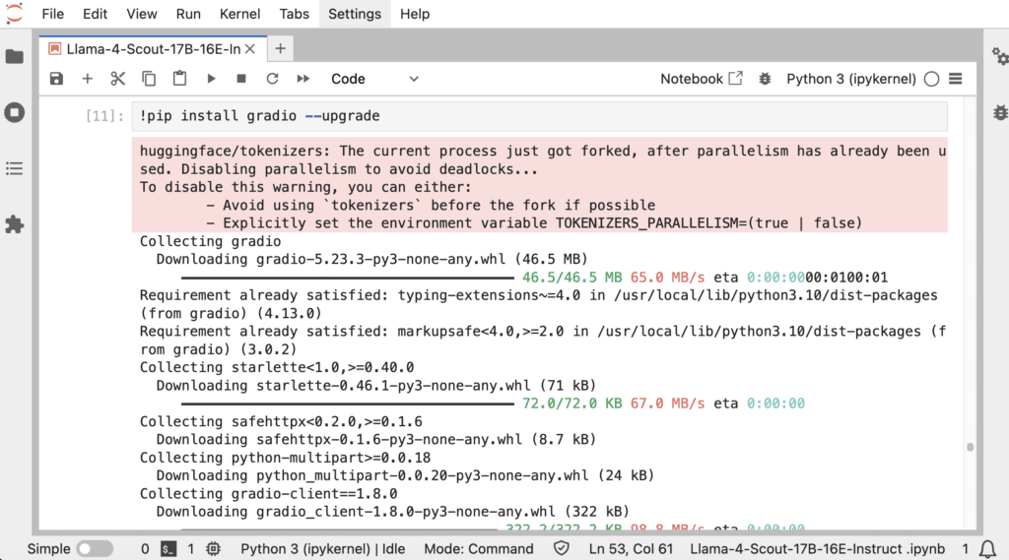1009x560 pixels.
Task: Open the File menu
Action: [x=53, y=14]
